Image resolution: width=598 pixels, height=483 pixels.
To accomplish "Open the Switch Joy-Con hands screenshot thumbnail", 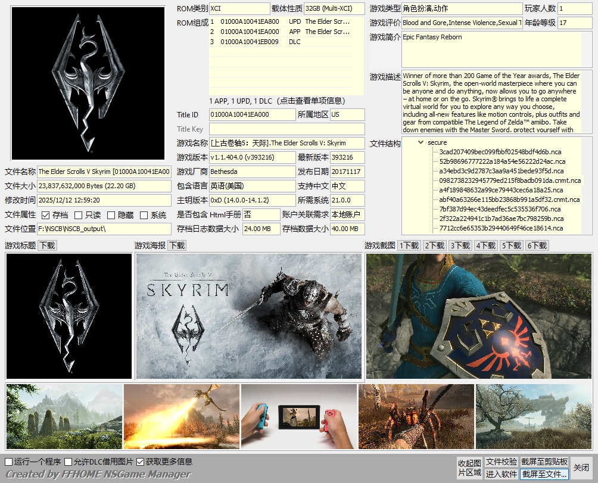I will click(x=298, y=416).
